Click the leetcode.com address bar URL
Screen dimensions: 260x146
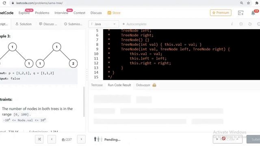click(x=39, y=3)
